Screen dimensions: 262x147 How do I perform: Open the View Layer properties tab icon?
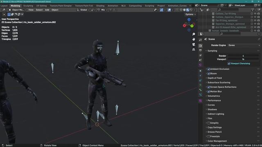coord(200,55)
